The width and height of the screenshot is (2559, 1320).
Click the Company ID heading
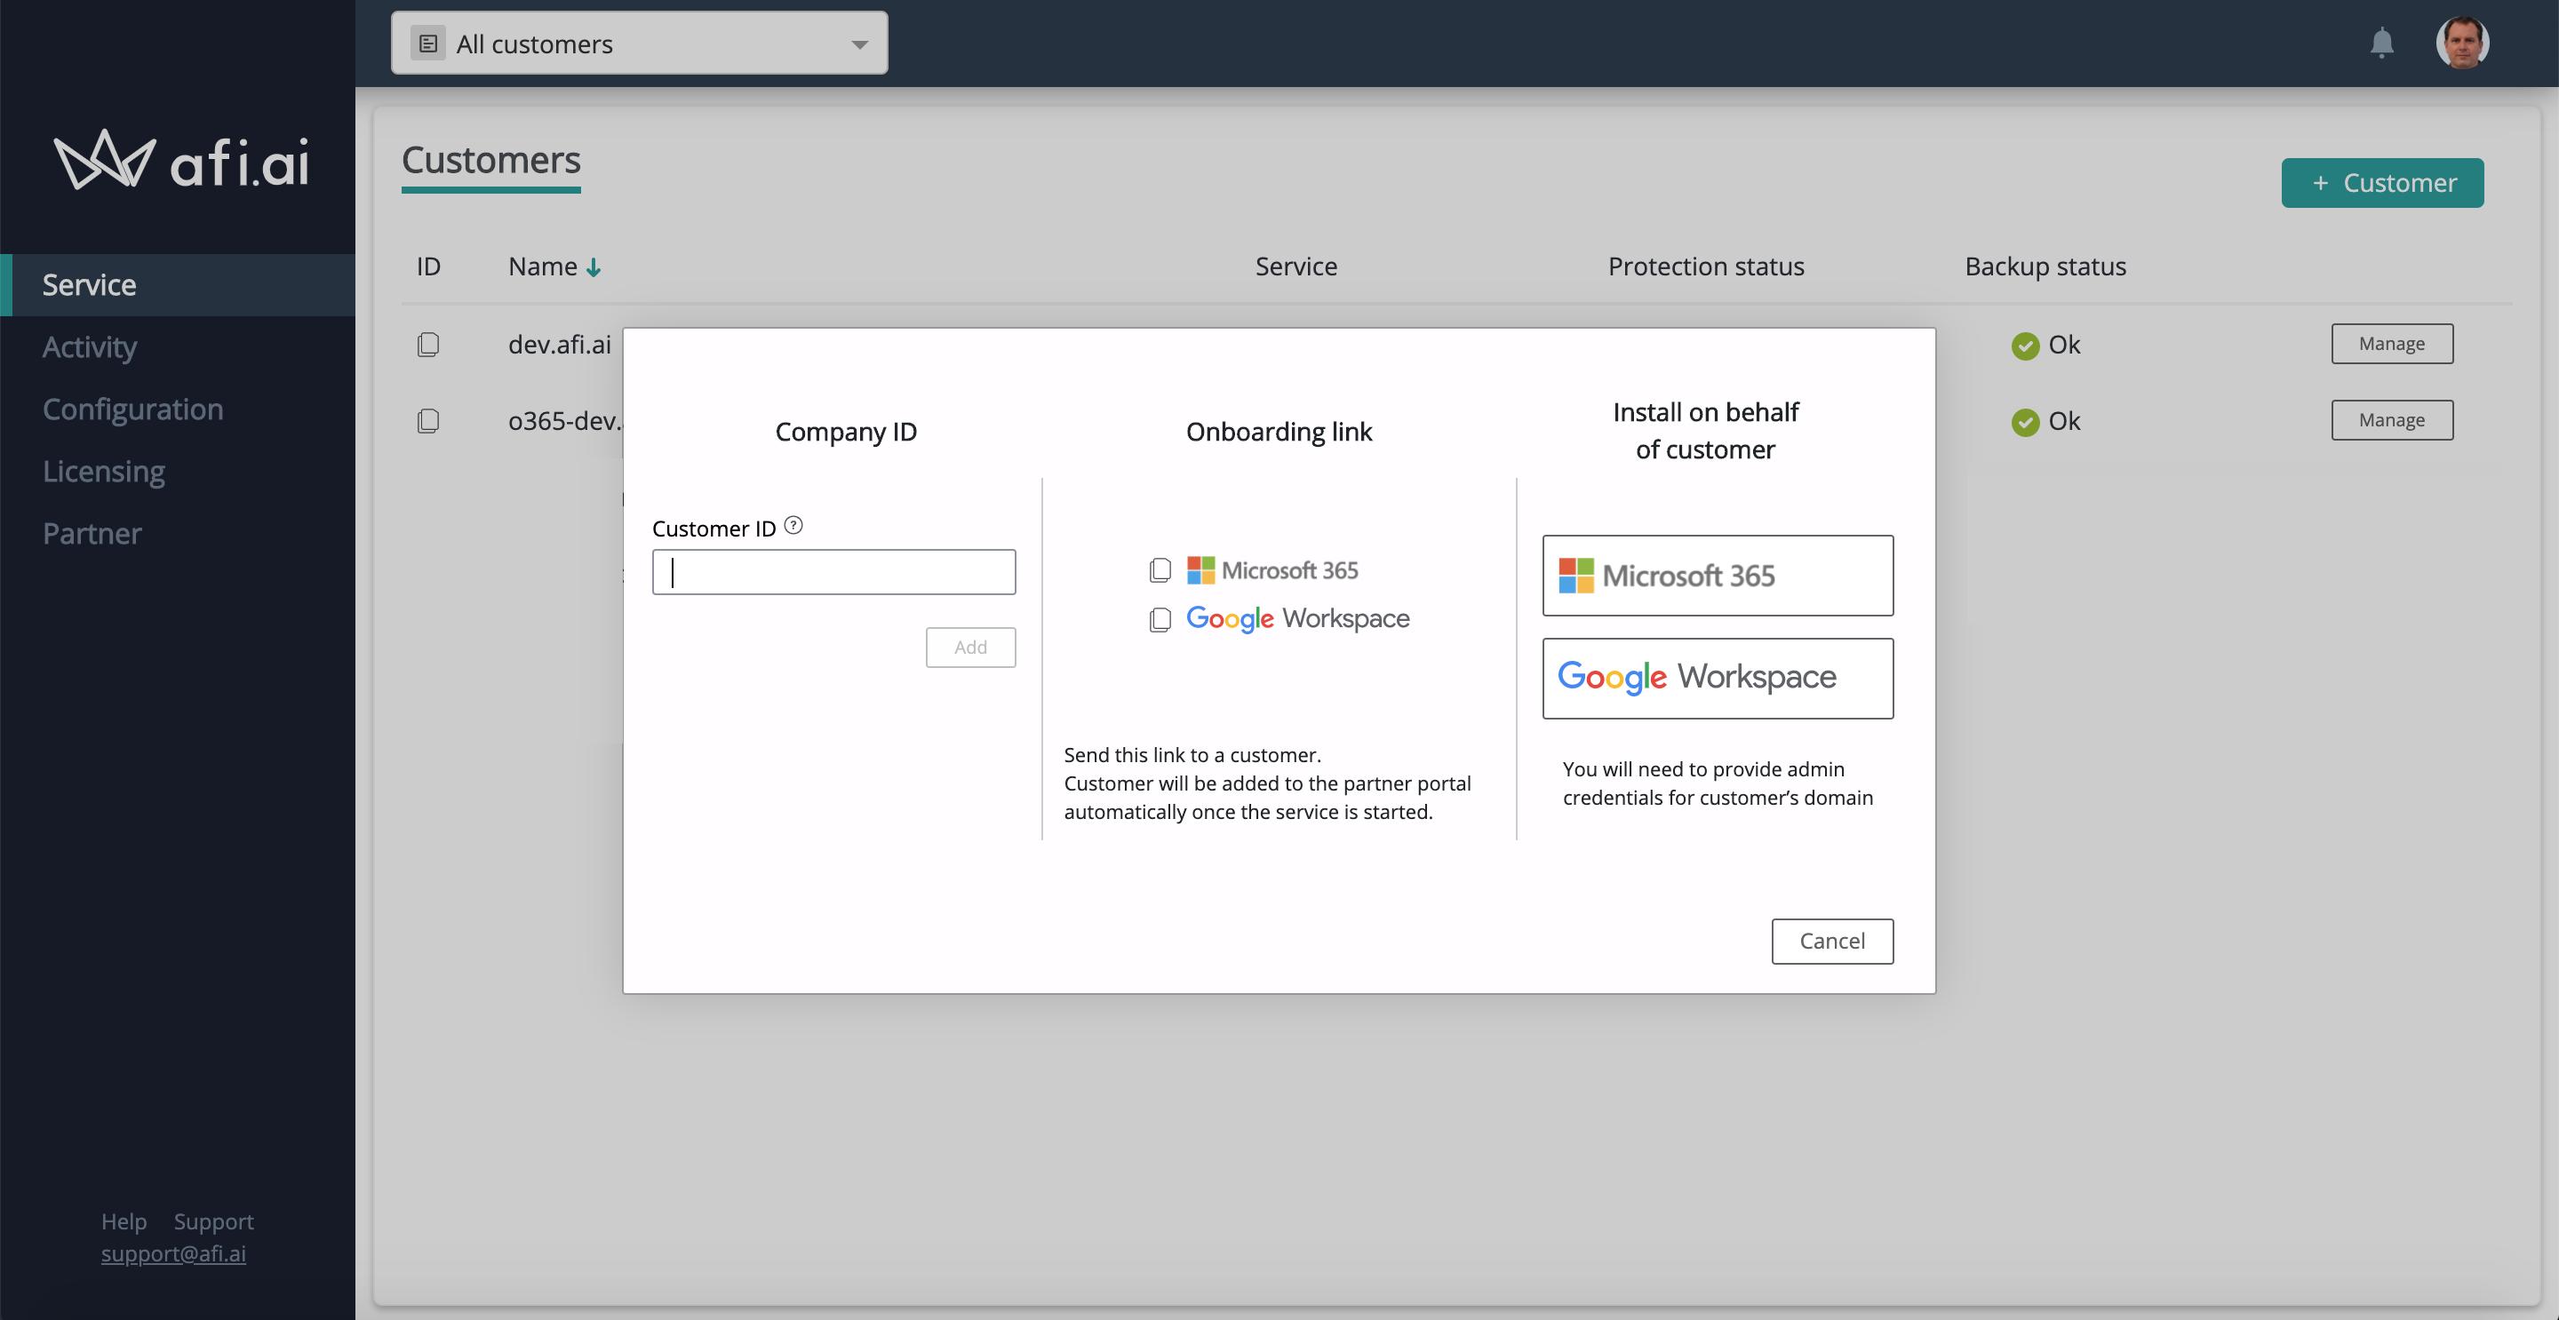tap(845, 432)
